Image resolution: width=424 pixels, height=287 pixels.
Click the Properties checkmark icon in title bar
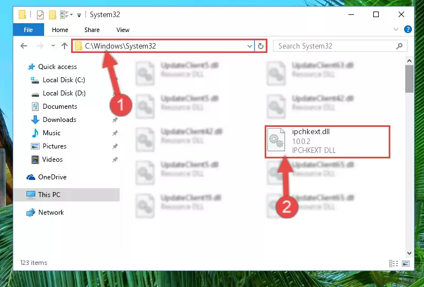click(x=40, y=14)
